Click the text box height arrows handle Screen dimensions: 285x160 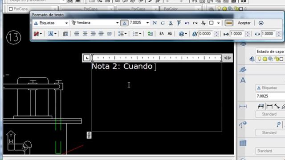coord(89,135)
